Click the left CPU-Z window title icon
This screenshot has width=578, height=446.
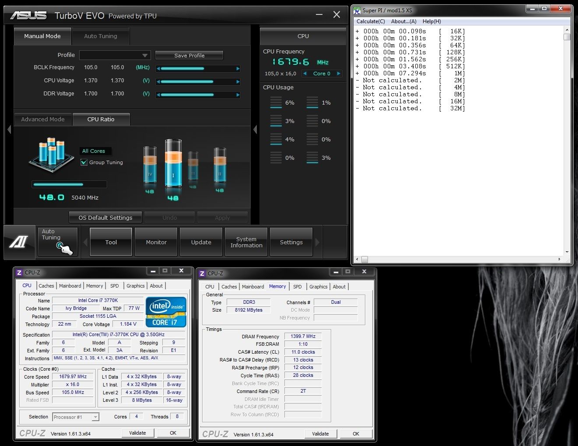[19, 273]
